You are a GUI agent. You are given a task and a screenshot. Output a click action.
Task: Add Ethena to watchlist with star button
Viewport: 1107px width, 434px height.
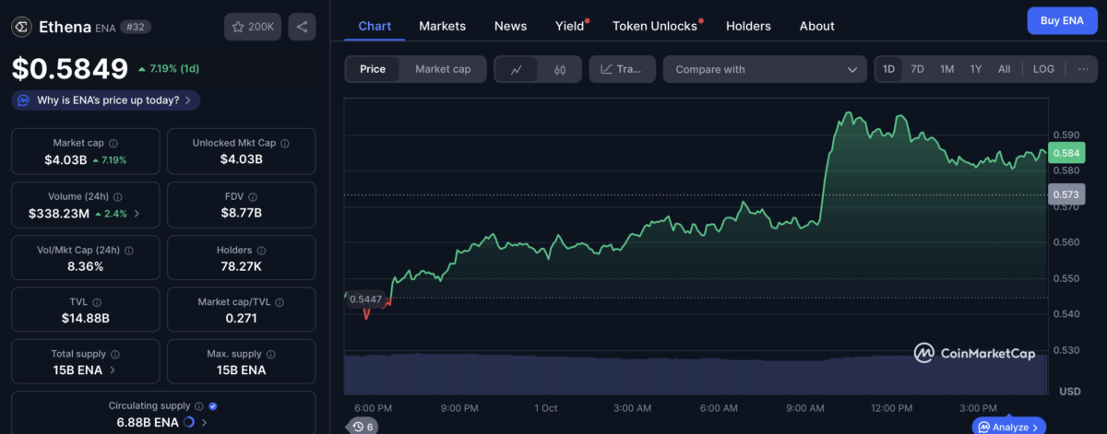pos(252,27)
